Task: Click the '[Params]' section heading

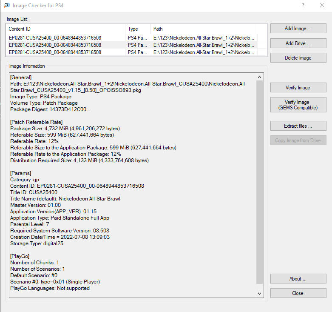Action: point(20,173)
